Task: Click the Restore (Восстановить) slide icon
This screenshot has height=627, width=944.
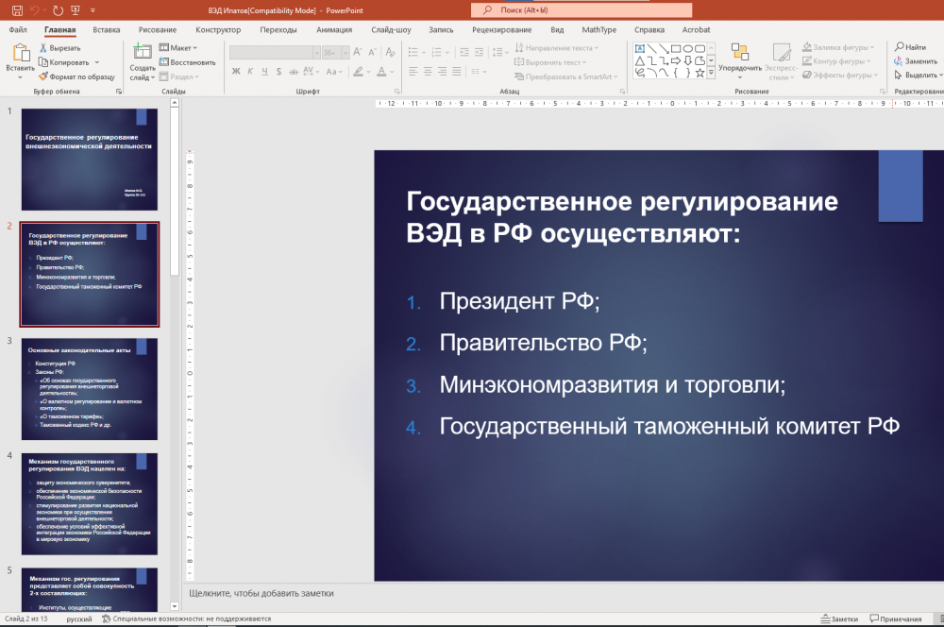Action: (x=164, y=62)
